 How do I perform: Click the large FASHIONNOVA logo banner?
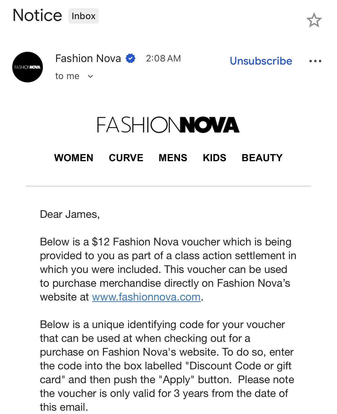click(x=168, y=125)
